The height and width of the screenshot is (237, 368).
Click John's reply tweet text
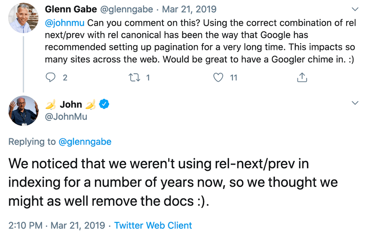(x=172, y=182)
